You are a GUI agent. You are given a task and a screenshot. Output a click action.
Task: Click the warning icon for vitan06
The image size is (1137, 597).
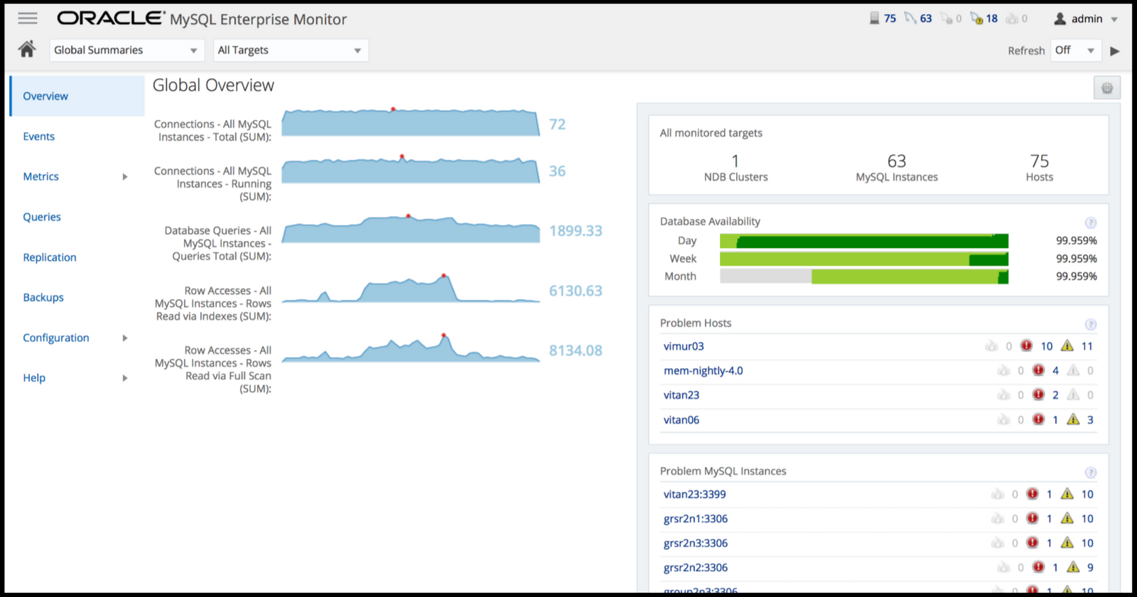tap(1073, 419)
